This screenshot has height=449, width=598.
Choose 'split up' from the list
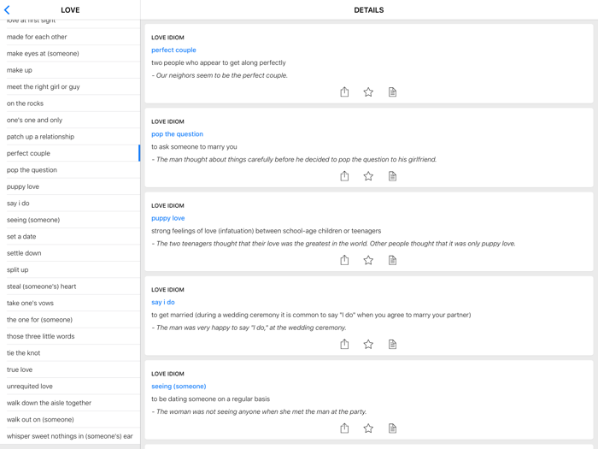click(70, 269)
